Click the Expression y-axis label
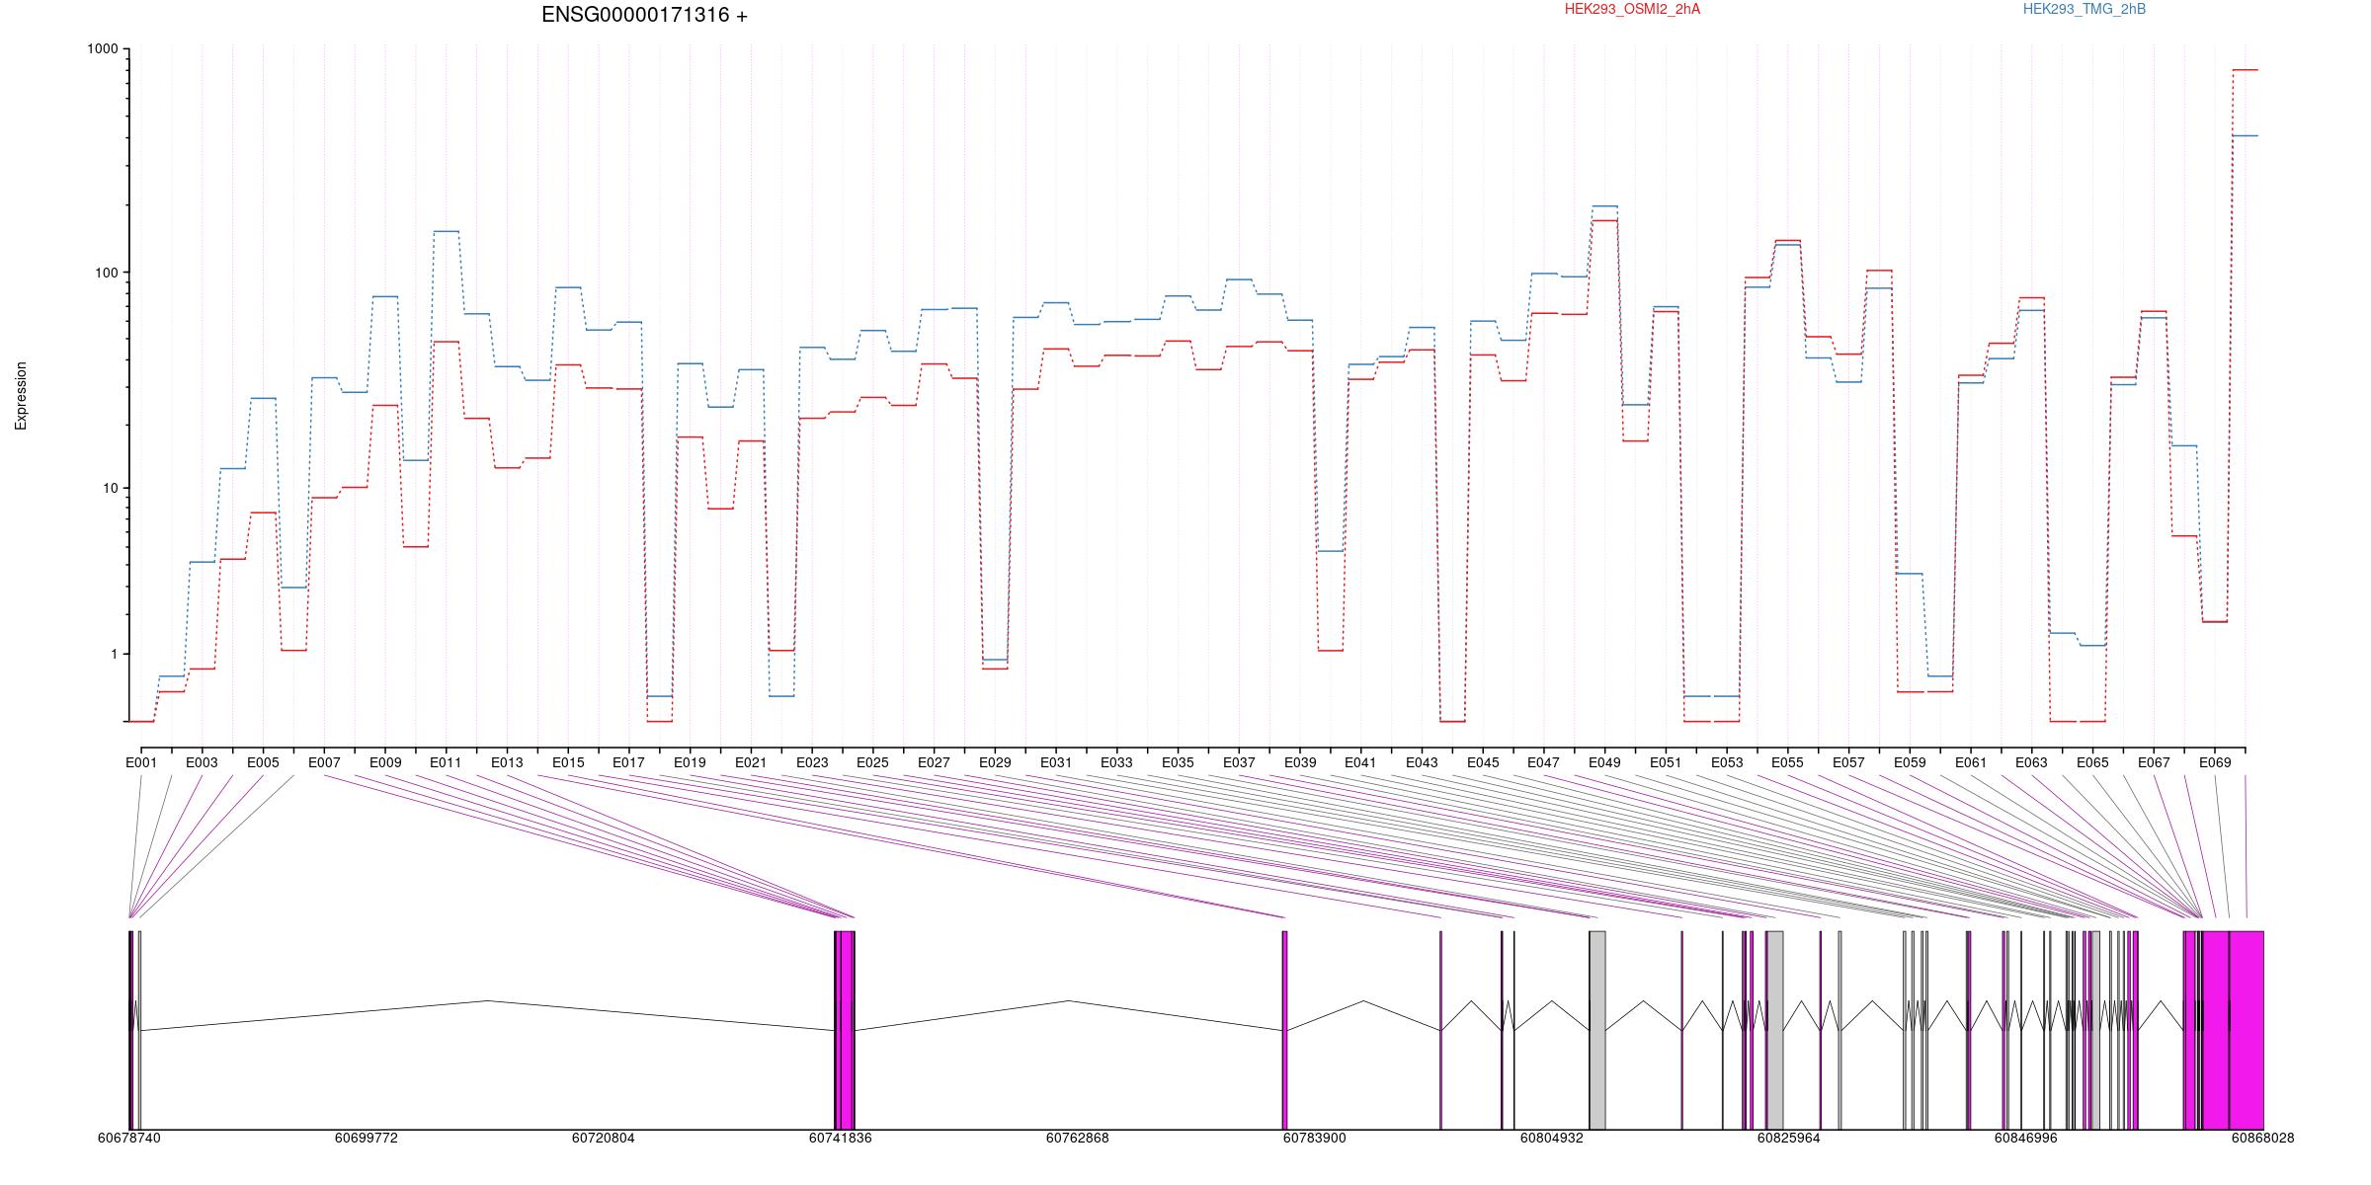The height and width of the screenshot is (1185, 2371). coord(21,396)
